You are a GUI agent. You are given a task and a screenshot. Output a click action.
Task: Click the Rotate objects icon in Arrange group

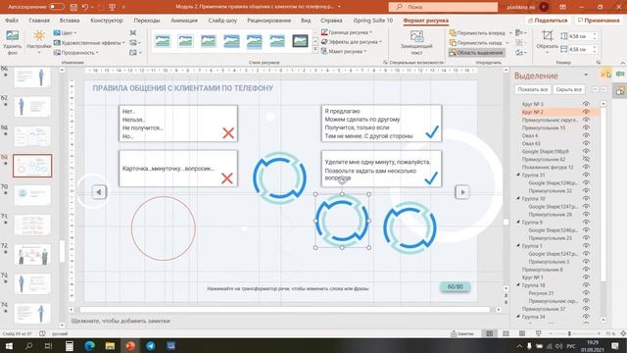click(519, 52)
